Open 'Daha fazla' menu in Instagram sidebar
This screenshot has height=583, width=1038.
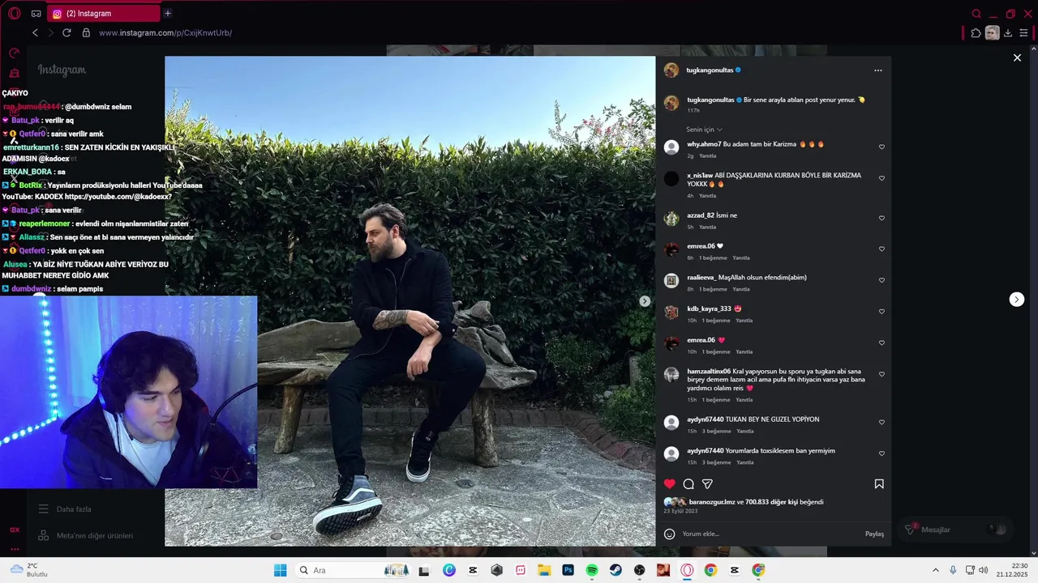coord(65,509)
